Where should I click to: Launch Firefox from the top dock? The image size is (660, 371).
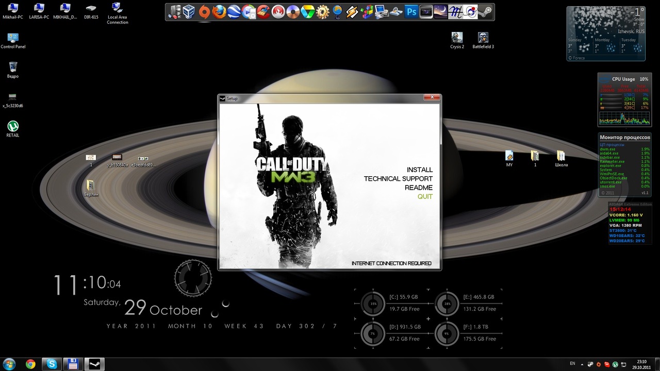click(219, 12)
